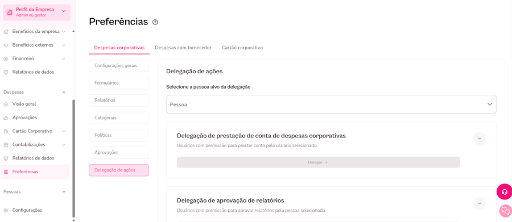Open the help icon beside Preferências
This screenshot has height=222, width=512.
point(155,22)
